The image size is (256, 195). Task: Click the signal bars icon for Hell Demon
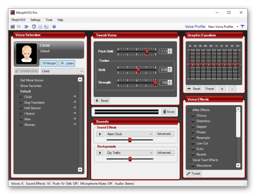click(x=75, y=108)
